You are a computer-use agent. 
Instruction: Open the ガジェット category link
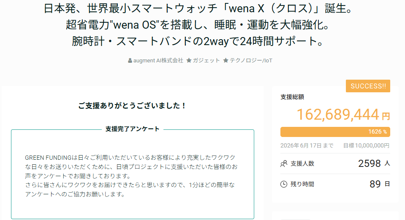click(x=206, y=60)
